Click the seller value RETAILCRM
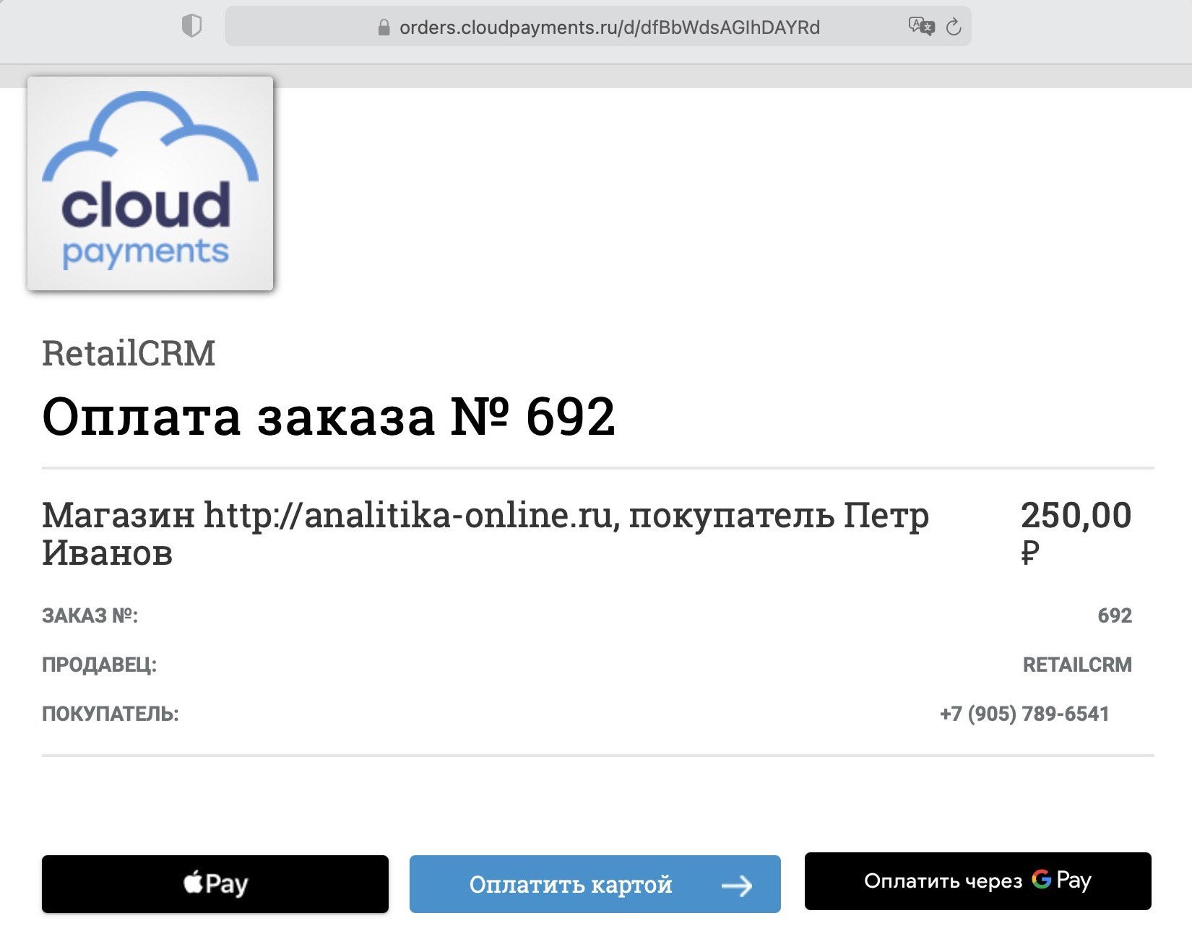Image resolution: width=1192 pixels, height=926 pixels. pyautogui.click(x=1077, y=665)
